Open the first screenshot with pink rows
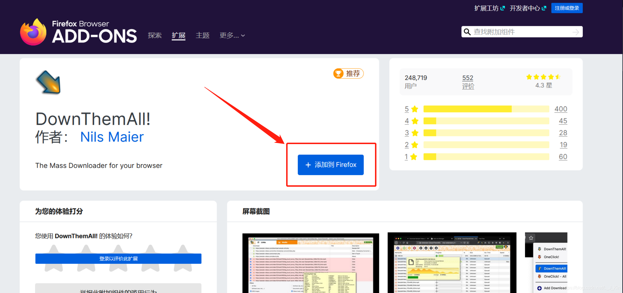 click(311, 263)
